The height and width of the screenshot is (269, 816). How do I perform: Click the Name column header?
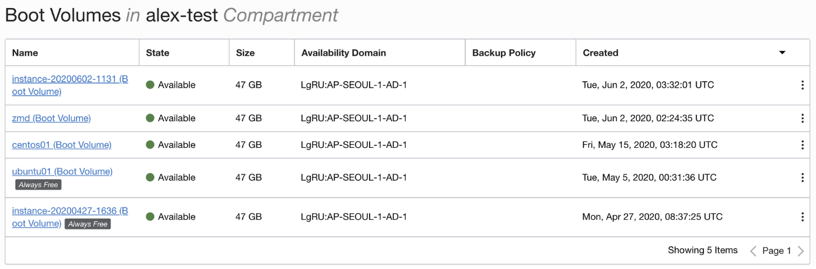[x=25, y=53]
